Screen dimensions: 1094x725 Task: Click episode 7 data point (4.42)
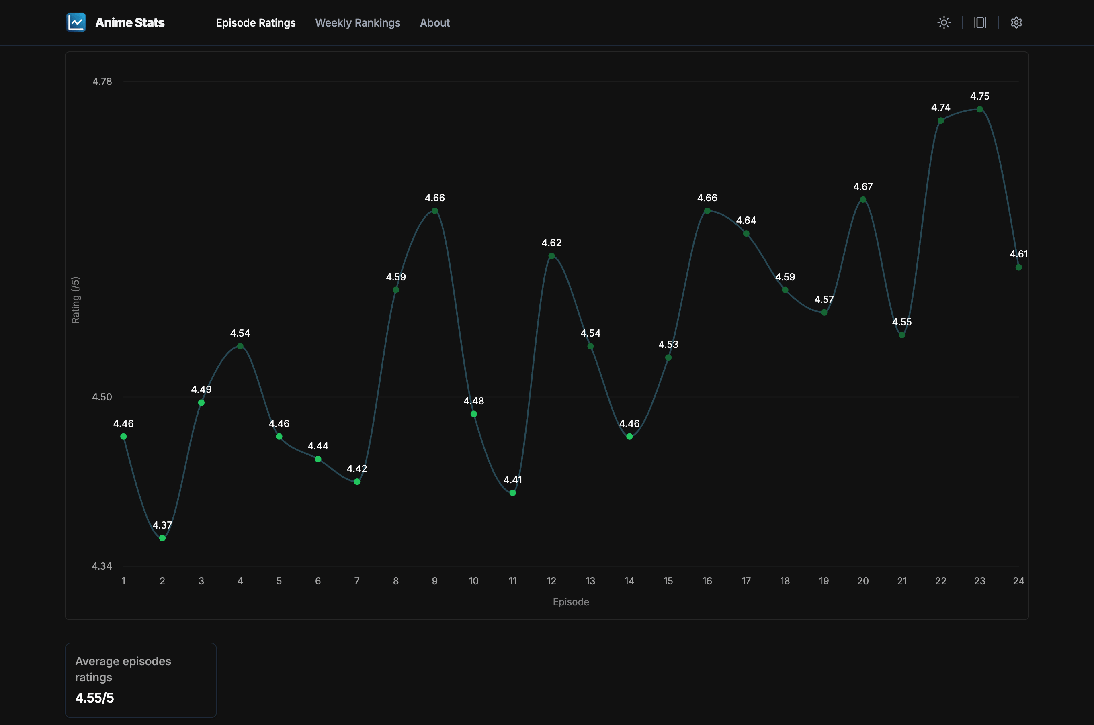(356, 482)
